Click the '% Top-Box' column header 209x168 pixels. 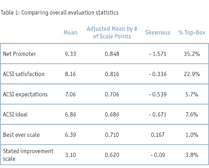pos(192,33)
